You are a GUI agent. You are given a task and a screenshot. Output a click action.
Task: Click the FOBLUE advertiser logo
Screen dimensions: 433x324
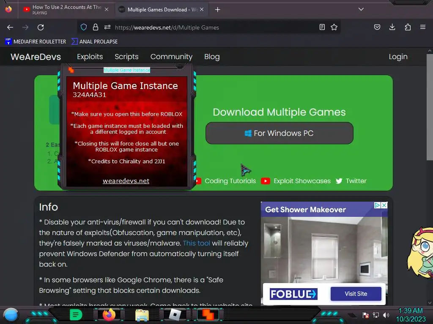pyautogui.click(x=293, y=294)
